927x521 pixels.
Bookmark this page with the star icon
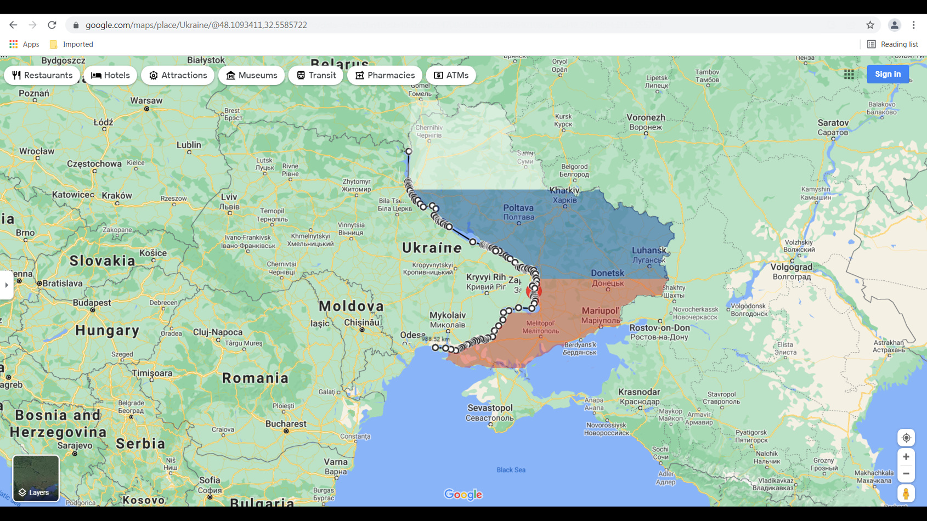coord(870,25)
